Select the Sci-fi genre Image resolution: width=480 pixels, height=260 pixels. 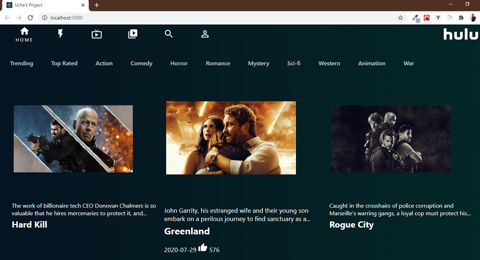coord(294,63)
